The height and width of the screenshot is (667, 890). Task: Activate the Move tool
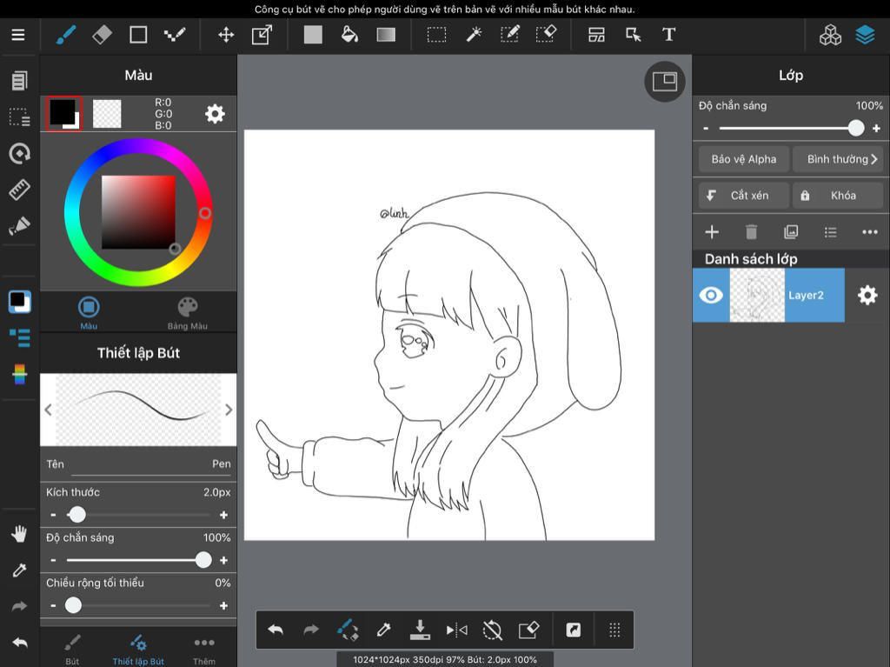[x=226, y=35]
